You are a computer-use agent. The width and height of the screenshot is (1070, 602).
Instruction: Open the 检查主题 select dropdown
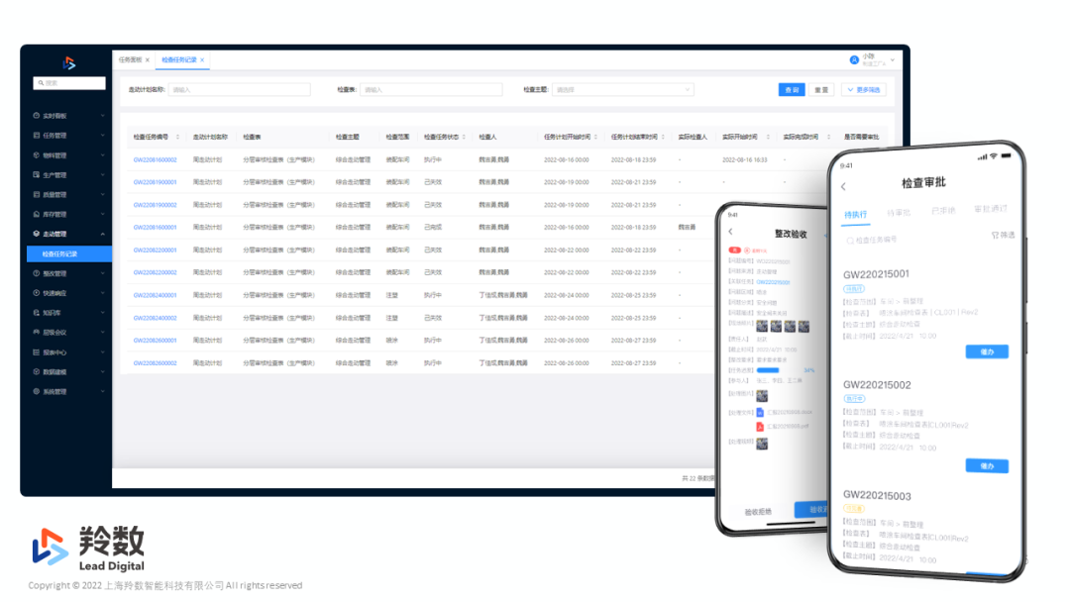tap(622, 89)
